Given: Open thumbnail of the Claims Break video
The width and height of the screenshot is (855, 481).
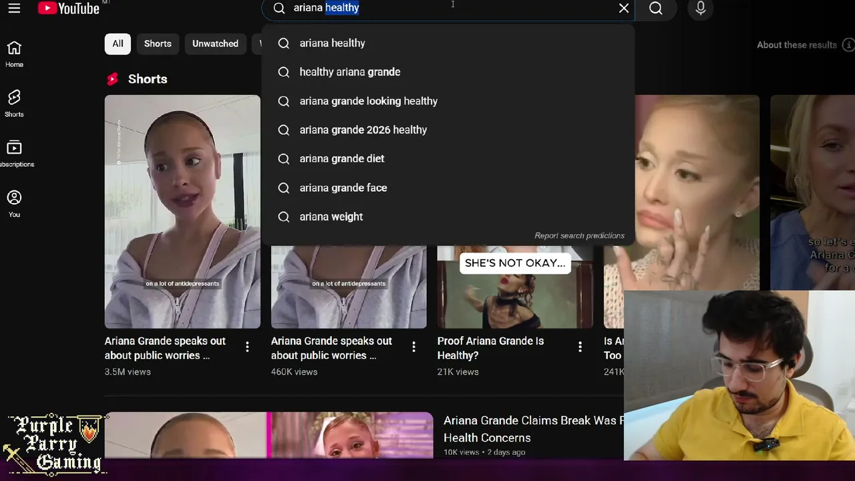Looking at the screenshot, I should pyautogui.click(x=269, y=435).
